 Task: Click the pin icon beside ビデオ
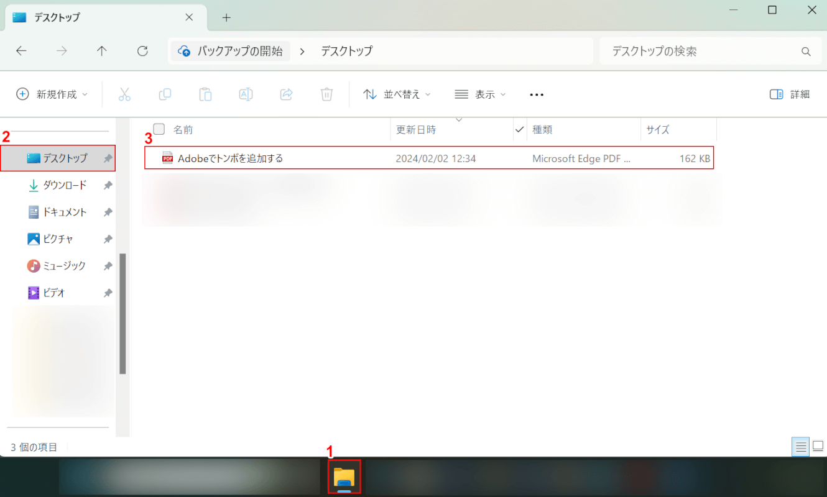click(x=108, y=293)
